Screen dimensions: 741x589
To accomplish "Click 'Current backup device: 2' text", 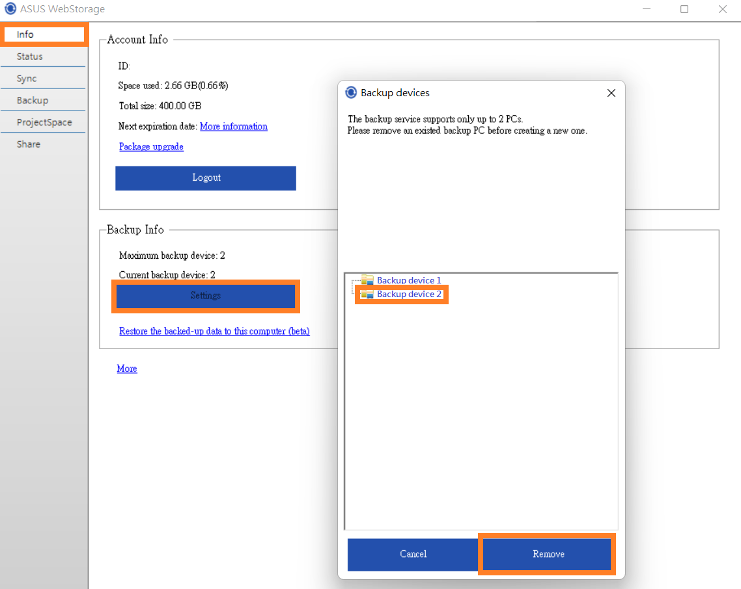I will pyautogui.click(x=167, y=275).
